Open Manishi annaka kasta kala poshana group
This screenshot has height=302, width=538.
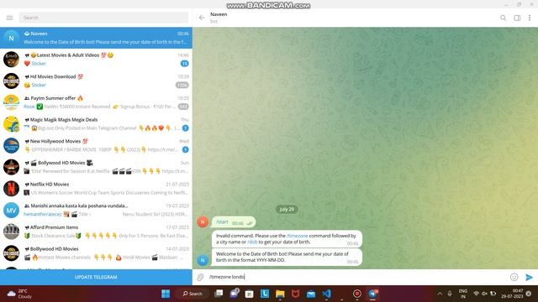tap(96, 211)
